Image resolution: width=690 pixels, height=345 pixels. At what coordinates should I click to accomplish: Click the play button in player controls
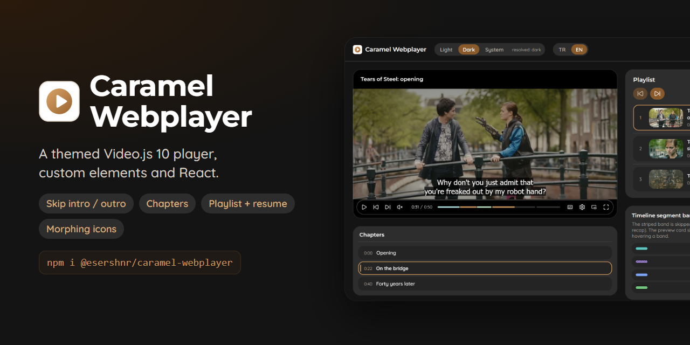pyautogui.click(x=364, y=207)
